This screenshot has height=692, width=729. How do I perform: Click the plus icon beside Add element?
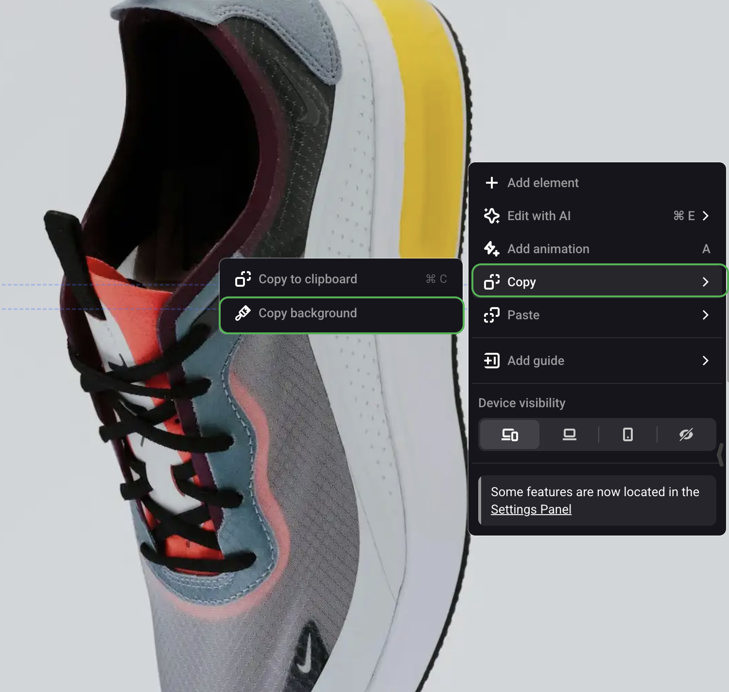[491, 183]
